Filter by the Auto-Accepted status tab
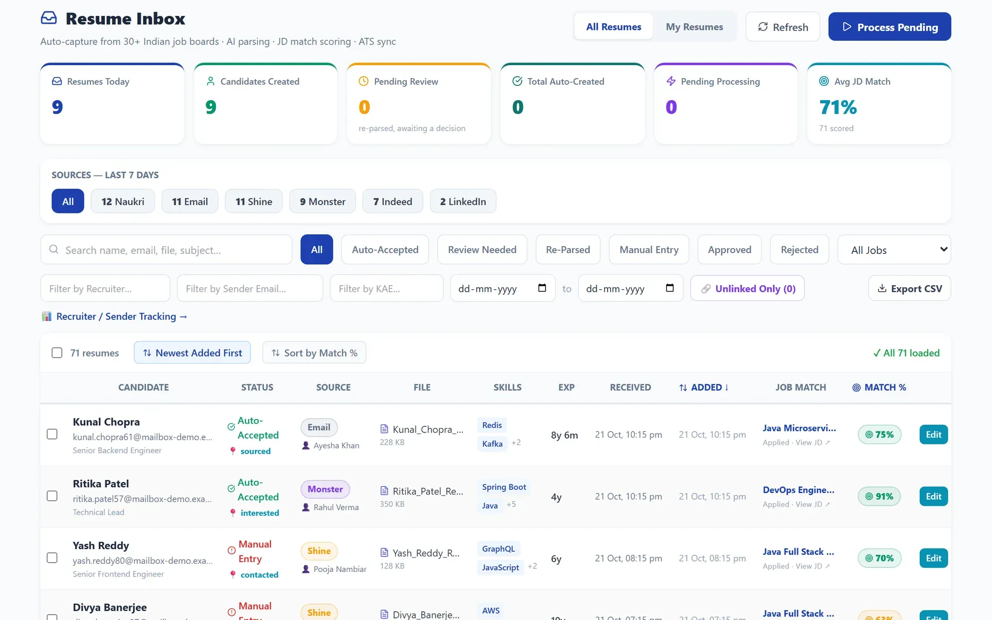Screen dimensions: 992x620 385,250
